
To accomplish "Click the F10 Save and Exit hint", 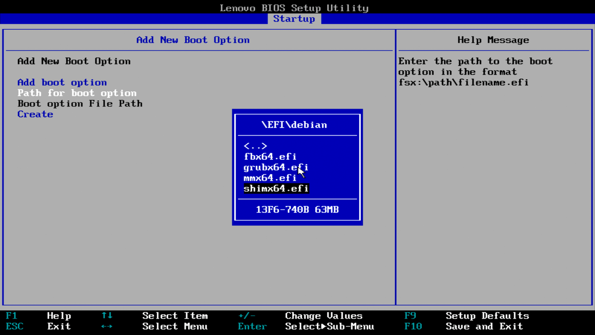I will (x=464, y=327).
